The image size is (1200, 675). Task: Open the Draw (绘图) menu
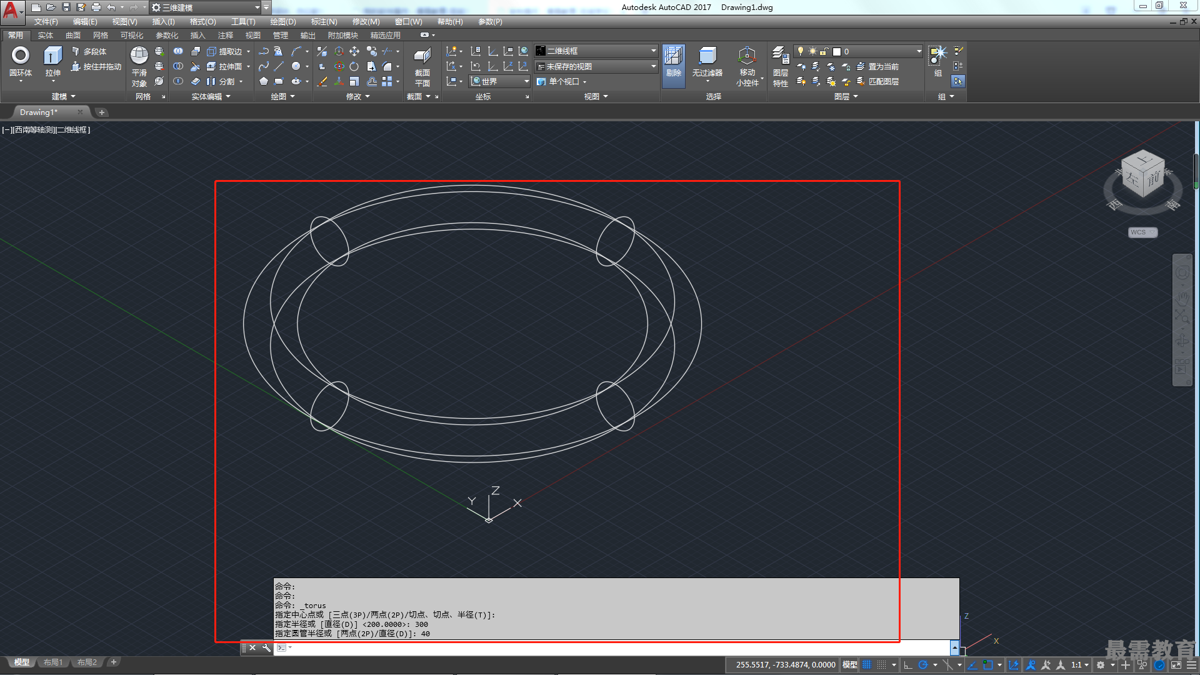(283, 21)
